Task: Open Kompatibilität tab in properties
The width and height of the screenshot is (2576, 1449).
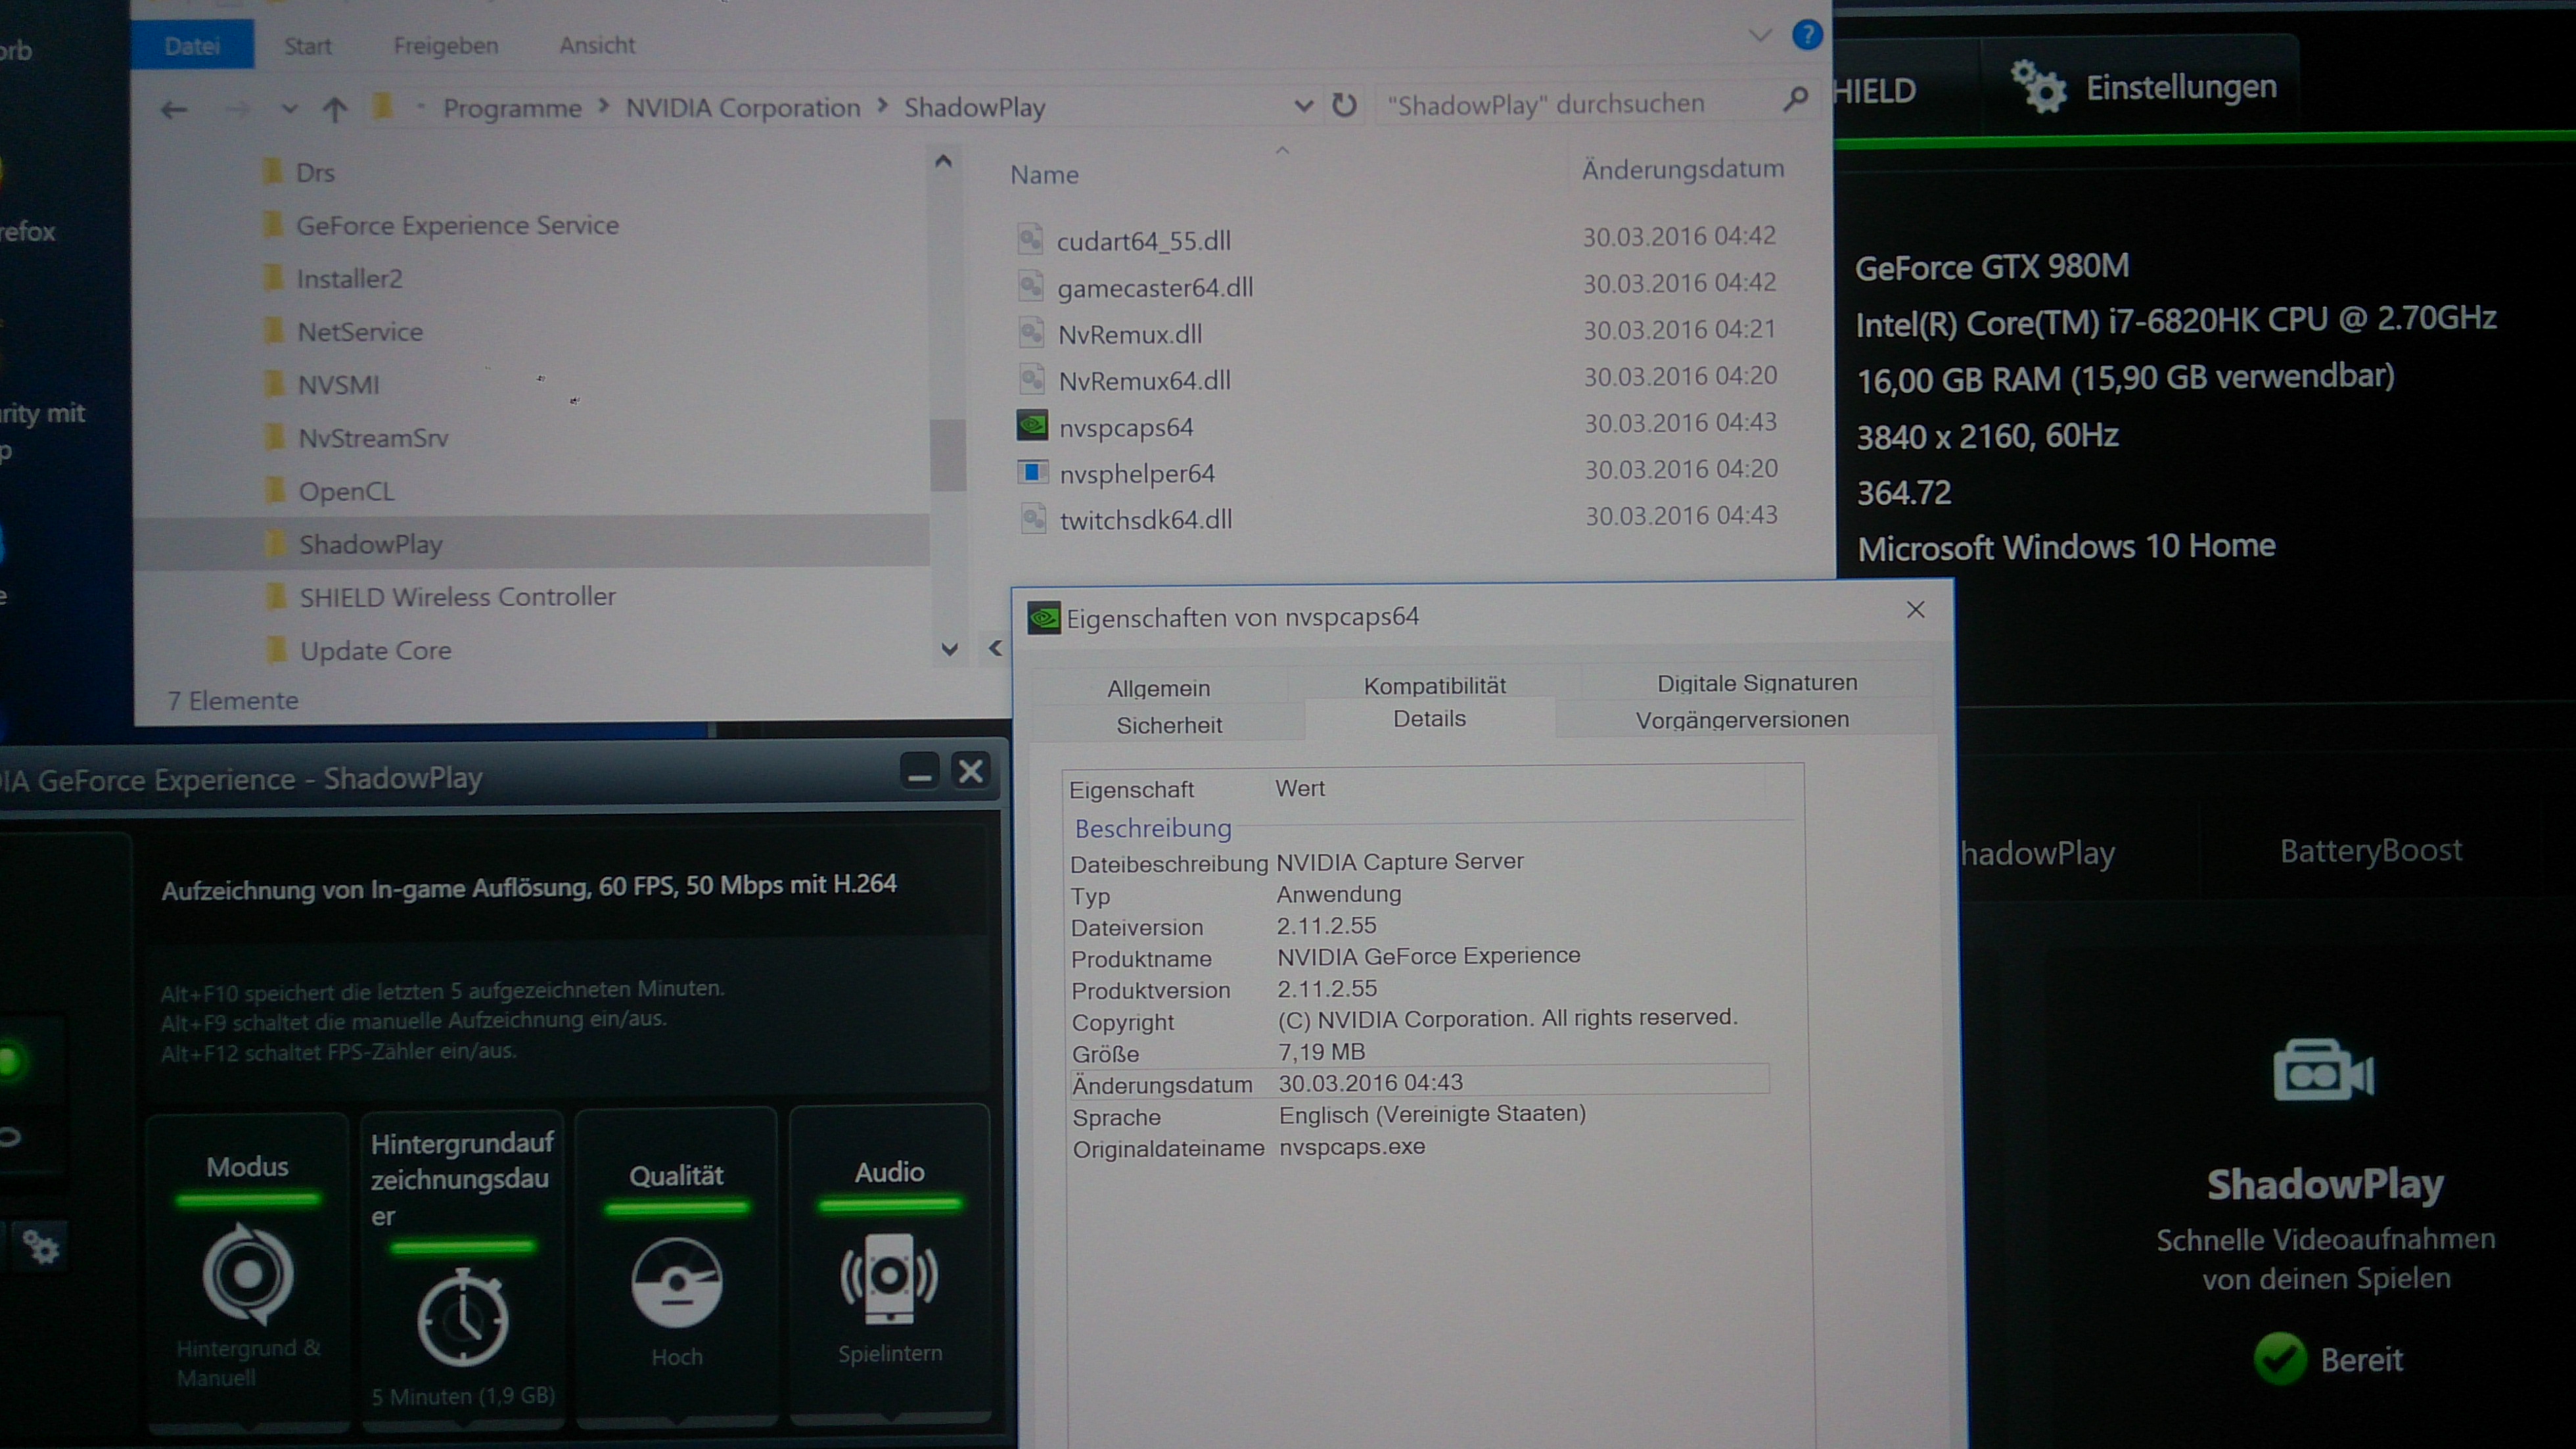Action: pos(1434,686)
